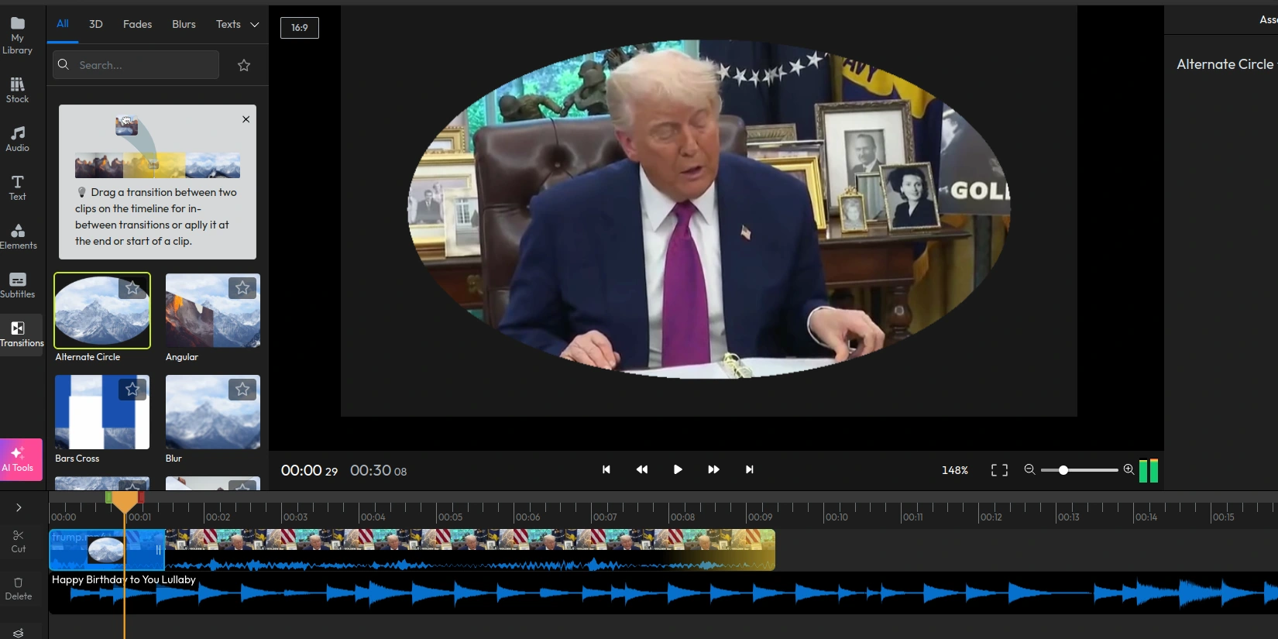Open the Subtitles panel
Image resolution: width=1278 pixels, height=639 pixels.
click(18, 285)
